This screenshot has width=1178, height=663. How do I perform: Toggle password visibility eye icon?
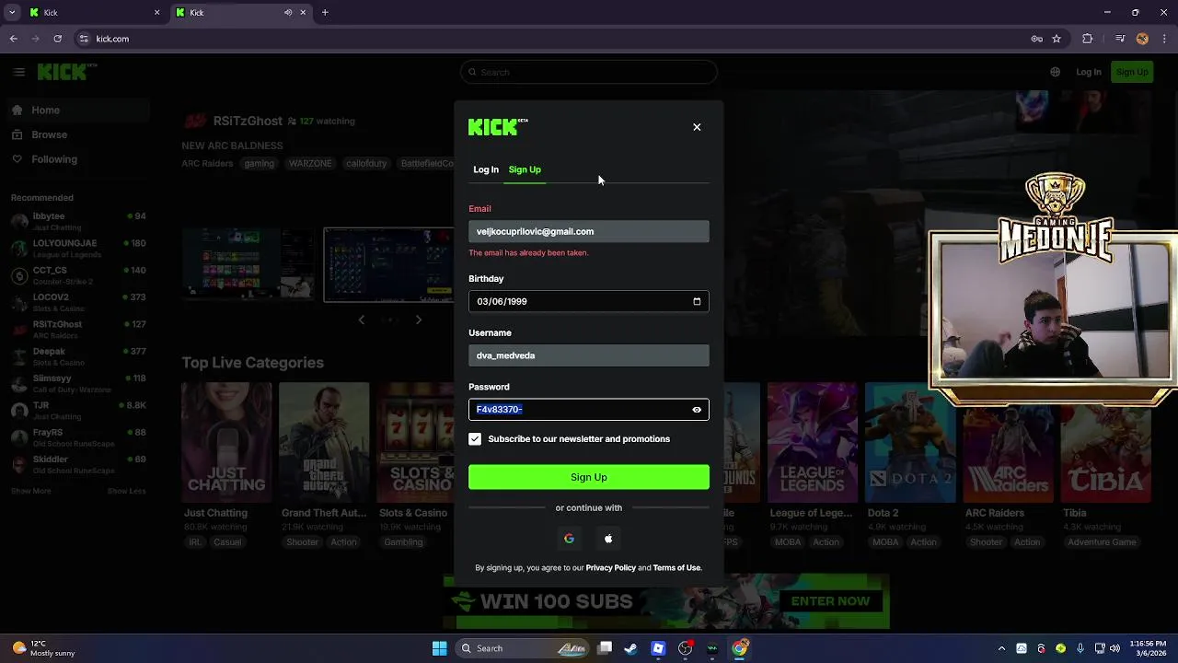coord(697,410)
